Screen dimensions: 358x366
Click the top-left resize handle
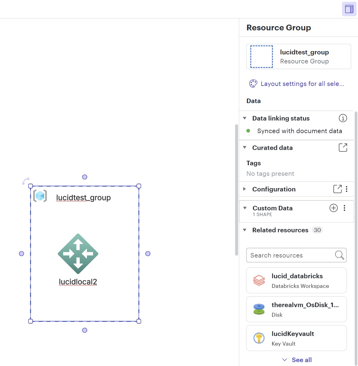[30, 186]
